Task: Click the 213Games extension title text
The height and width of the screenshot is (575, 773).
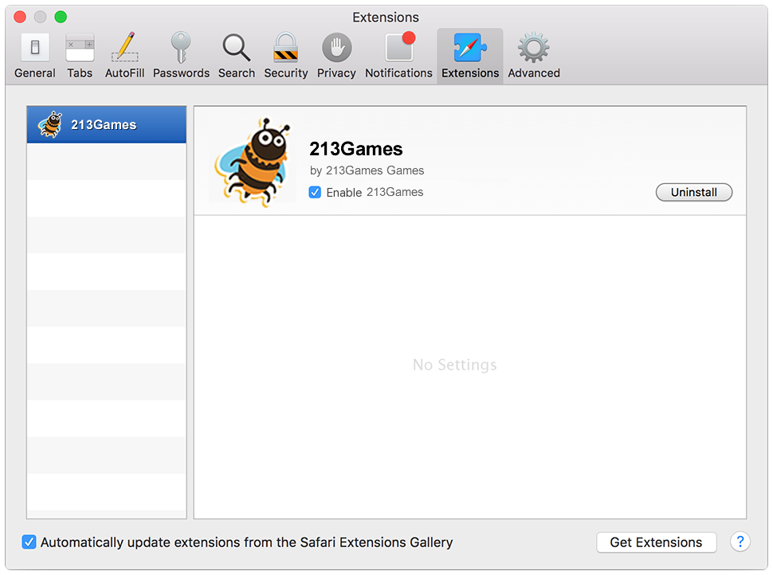Action: click(x=356, y=149)
